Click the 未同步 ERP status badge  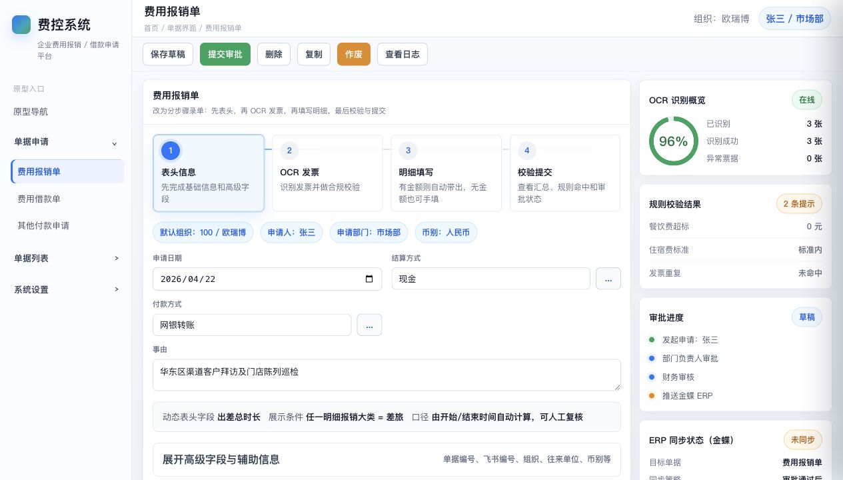(x=802, y=440)
